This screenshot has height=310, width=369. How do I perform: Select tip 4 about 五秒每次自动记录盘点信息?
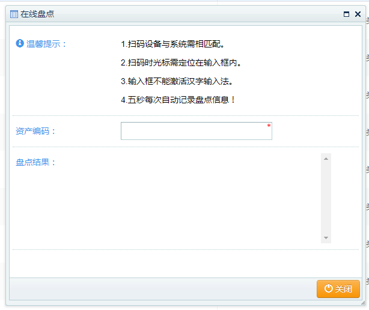click(x=178, y=100)
